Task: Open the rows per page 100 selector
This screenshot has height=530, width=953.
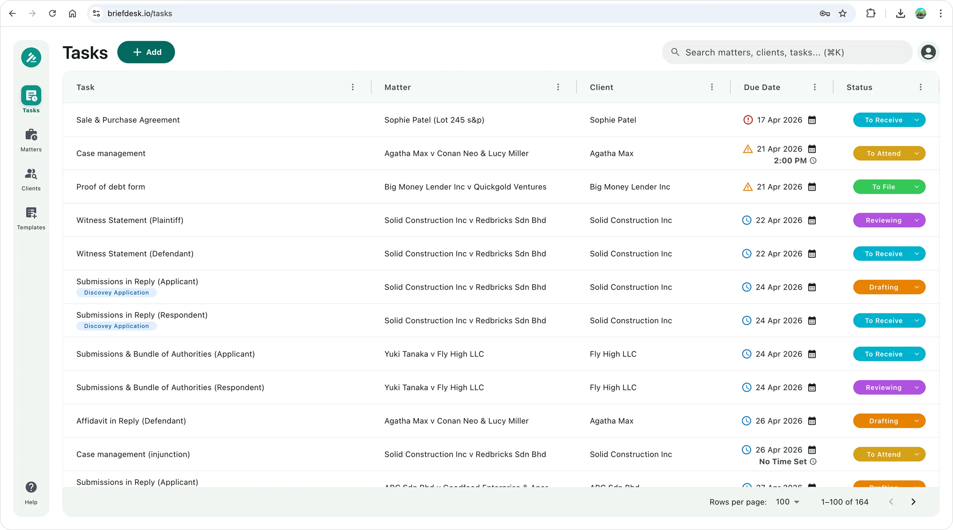Action: [x=788, y=502]
